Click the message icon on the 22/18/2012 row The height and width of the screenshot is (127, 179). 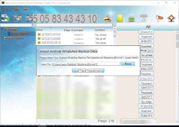39,34
